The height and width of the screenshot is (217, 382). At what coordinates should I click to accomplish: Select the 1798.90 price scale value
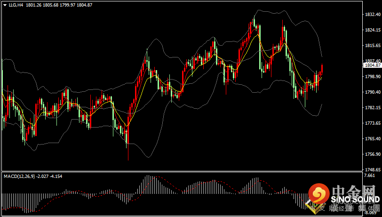[x=373, y=77]
